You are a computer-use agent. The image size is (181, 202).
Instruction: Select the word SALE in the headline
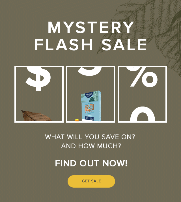124,45
